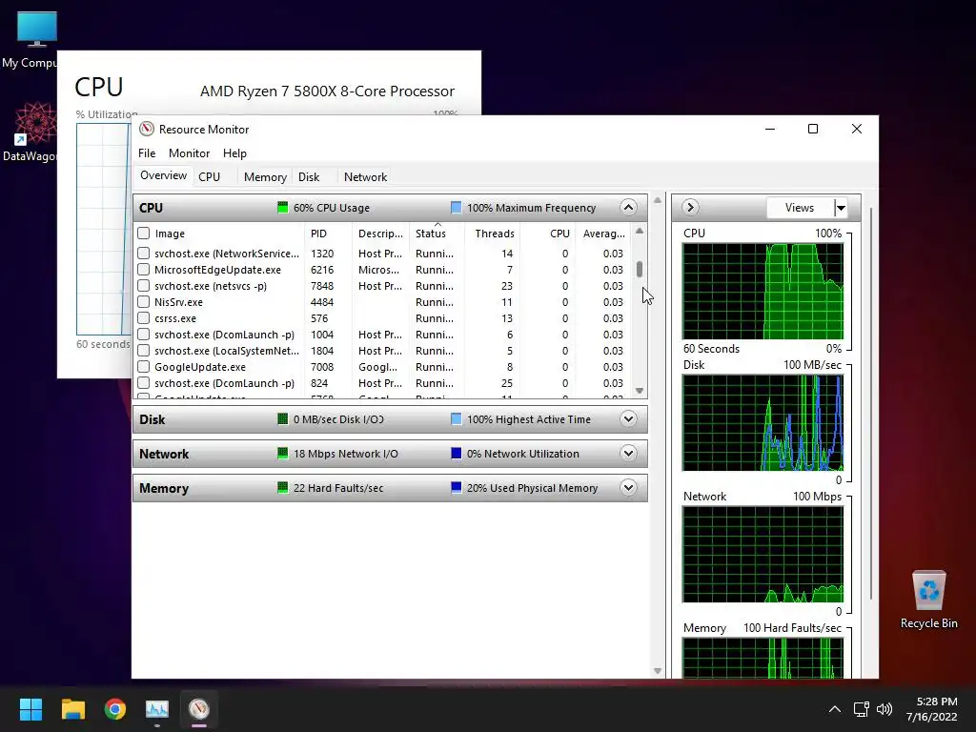Image resolution: width=976 pixels, height=732 pixels.
Task: Sort by the Average CPU column header
Action: point(603,234)
